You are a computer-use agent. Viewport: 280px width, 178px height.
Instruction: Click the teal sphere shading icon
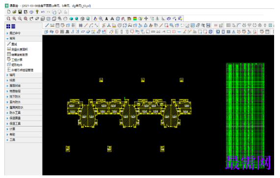[x=77, y=19]
